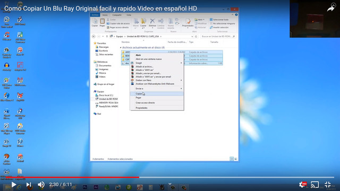Sort by the Tipo column header
340x191 pixels.
pyautogui.click(x=191, y=42)
